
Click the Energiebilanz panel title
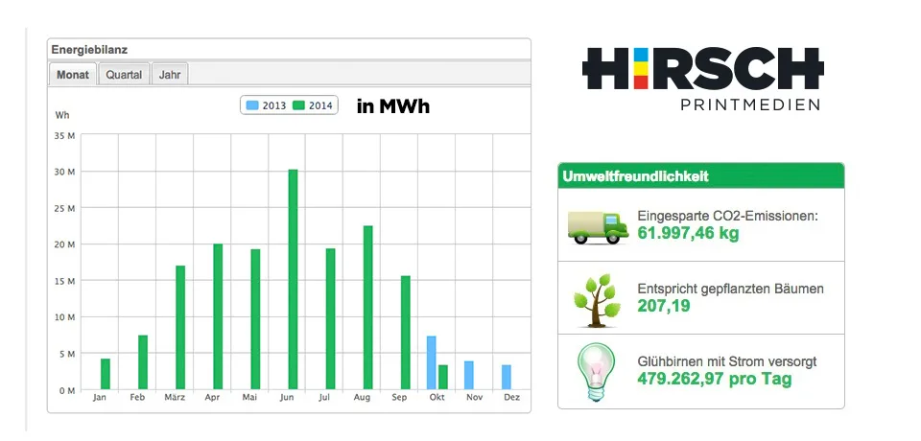click(89, 50)
